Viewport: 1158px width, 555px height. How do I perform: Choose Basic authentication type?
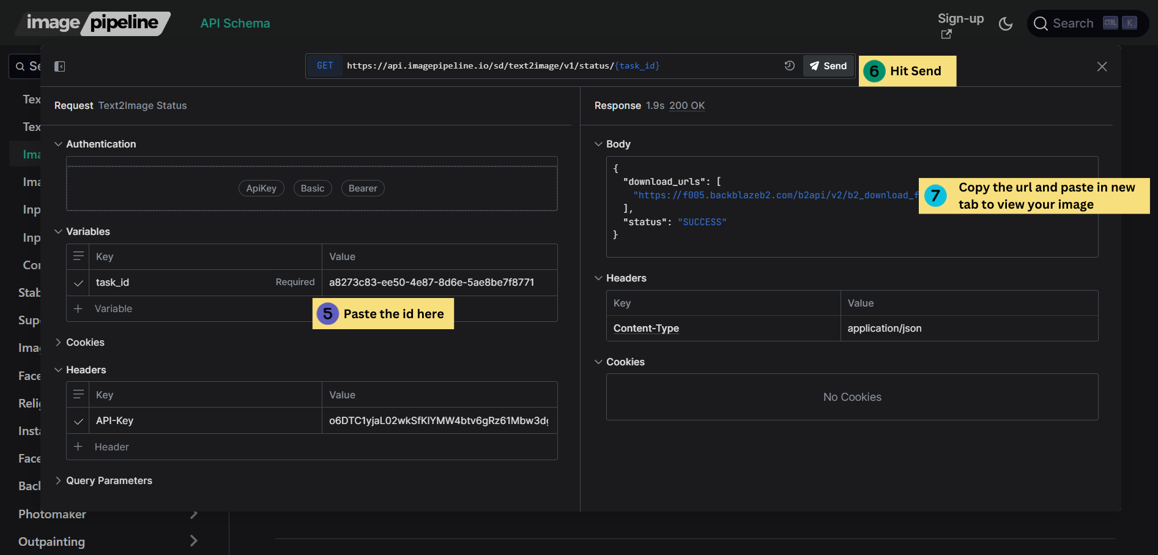click(x=313, y=188)
